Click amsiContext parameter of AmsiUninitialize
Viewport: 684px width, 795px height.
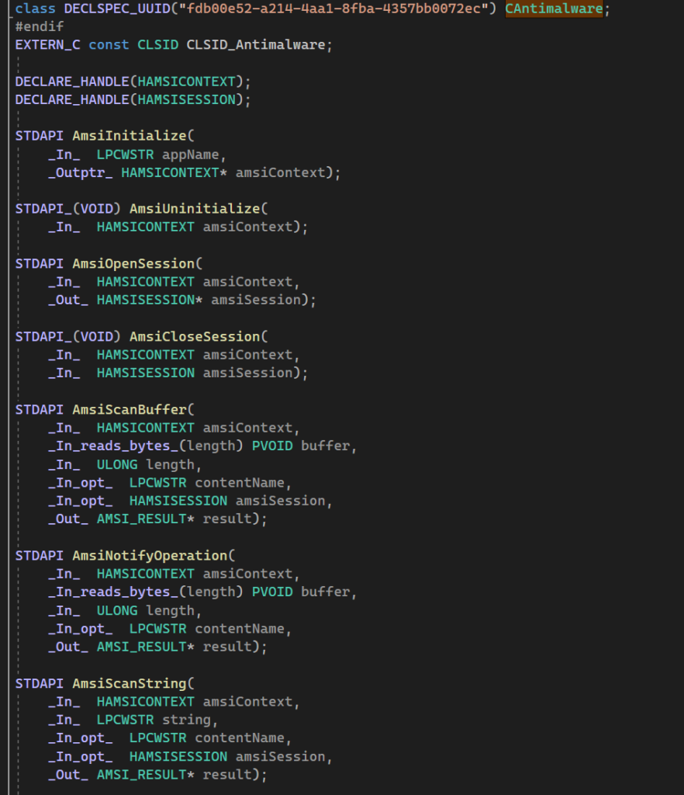[x=247, y=227]
